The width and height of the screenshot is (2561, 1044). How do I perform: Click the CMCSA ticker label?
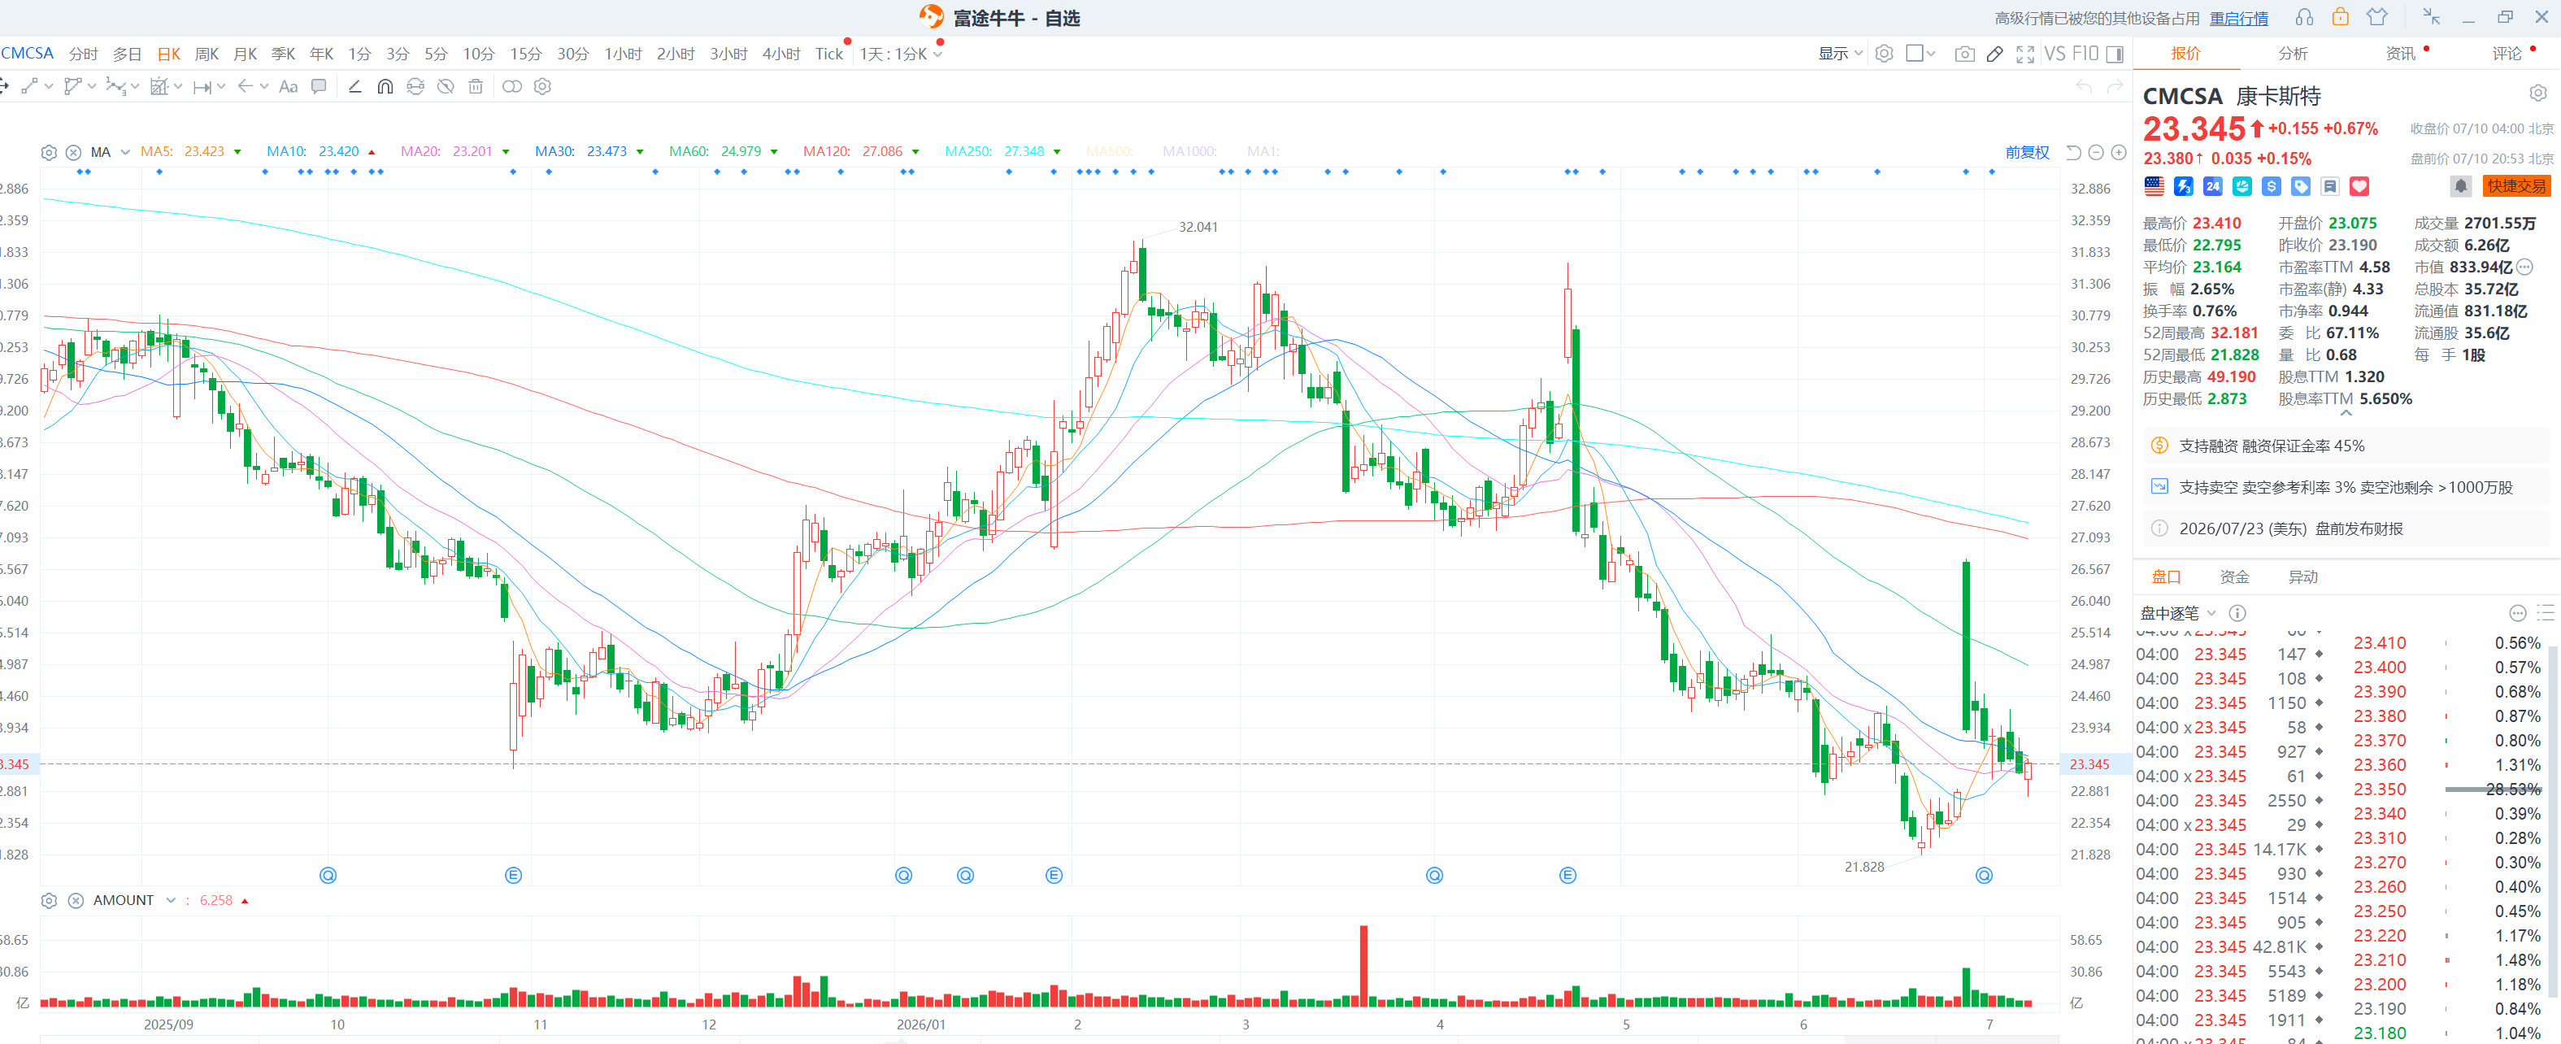click(27, 54)
